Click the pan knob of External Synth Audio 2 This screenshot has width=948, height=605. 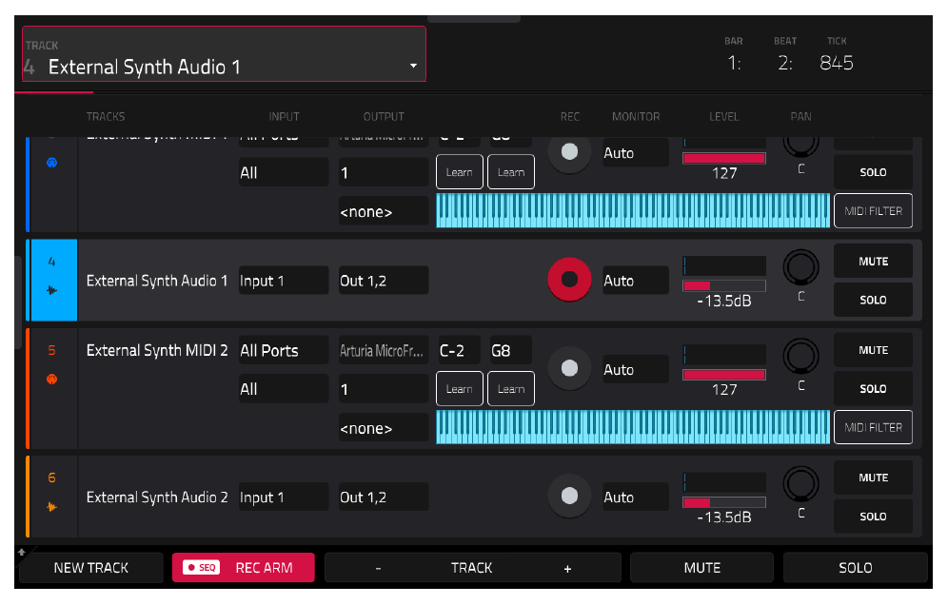[x=801, y=483]
